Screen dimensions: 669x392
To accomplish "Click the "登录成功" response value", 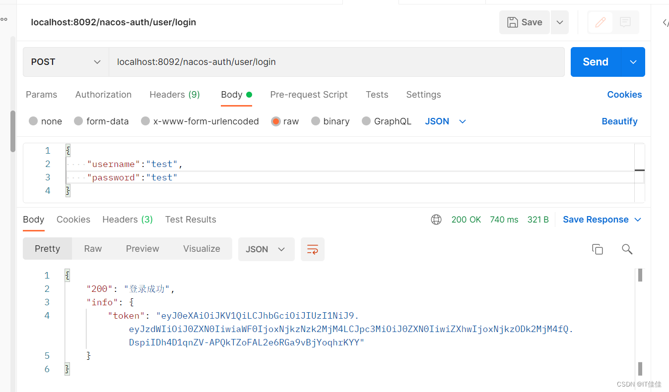I will (x=147, y=289).
